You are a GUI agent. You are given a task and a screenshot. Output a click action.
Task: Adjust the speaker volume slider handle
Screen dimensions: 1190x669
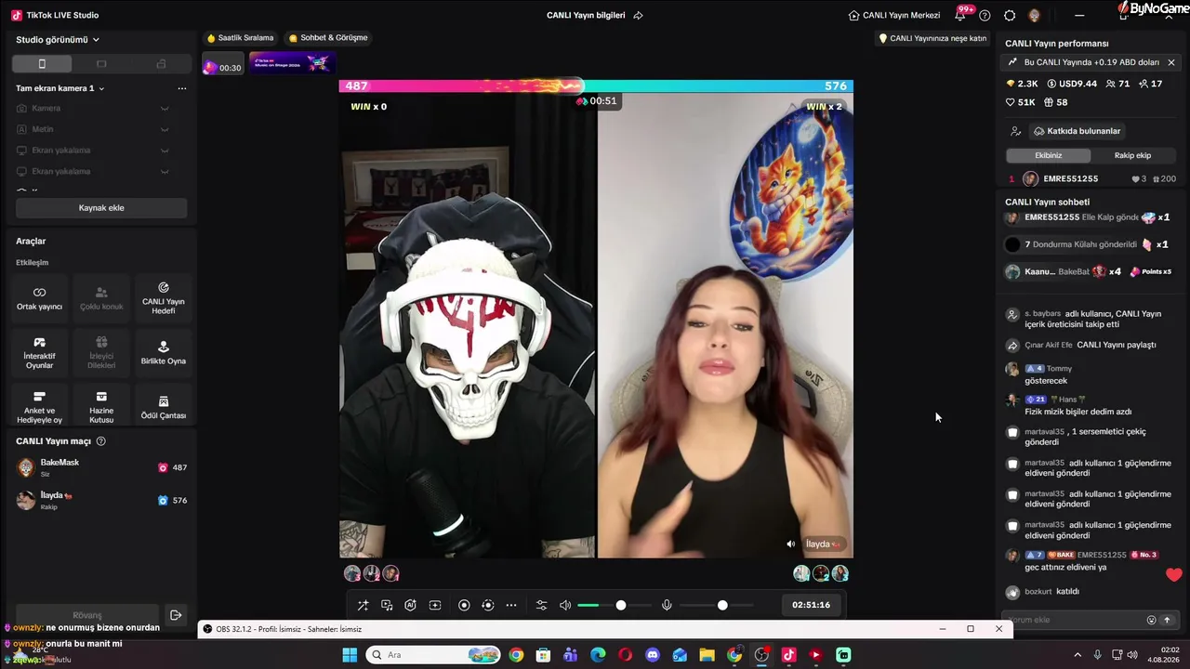[621, 606]
